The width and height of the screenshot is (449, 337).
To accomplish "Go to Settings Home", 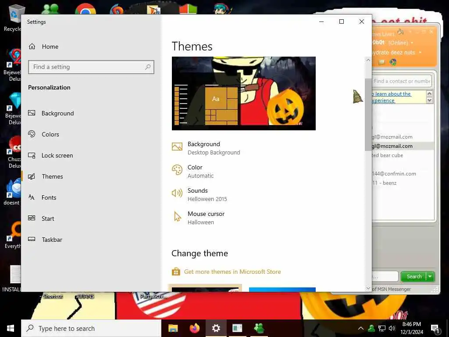I will pyautogui.click(x=43, y=47).
